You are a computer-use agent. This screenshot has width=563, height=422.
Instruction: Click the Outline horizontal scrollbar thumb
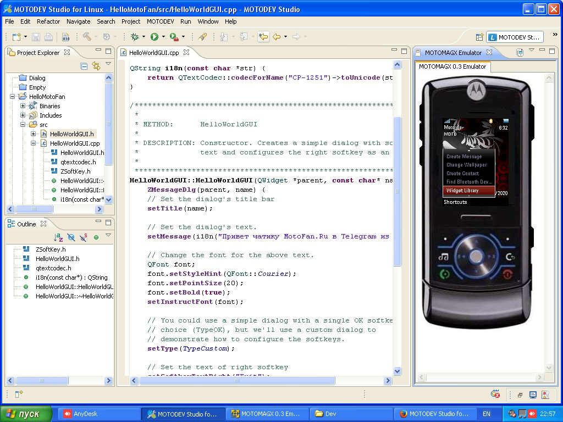(x=42, y=380)
